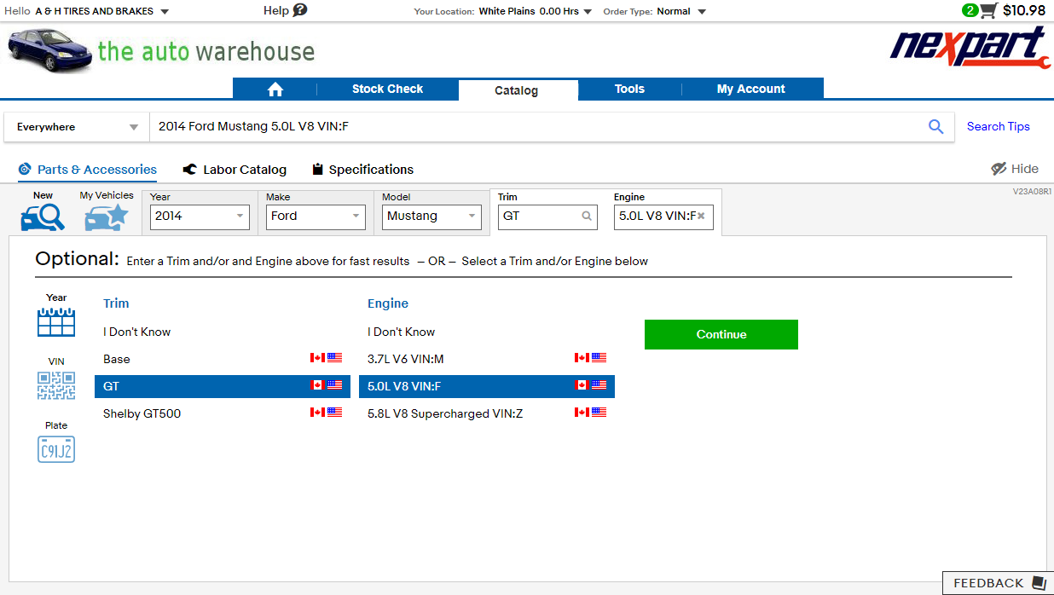1054x595 pixels.
Task: Click the search magnifier icon
Action: (x=935, y=127)
